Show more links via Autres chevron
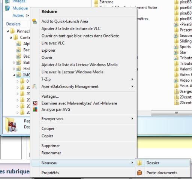Viewport: 192px width, 179px height. 27,15
